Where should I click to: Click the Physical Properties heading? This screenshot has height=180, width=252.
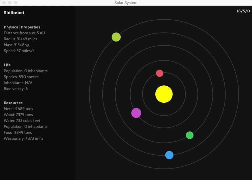(22, 27)
